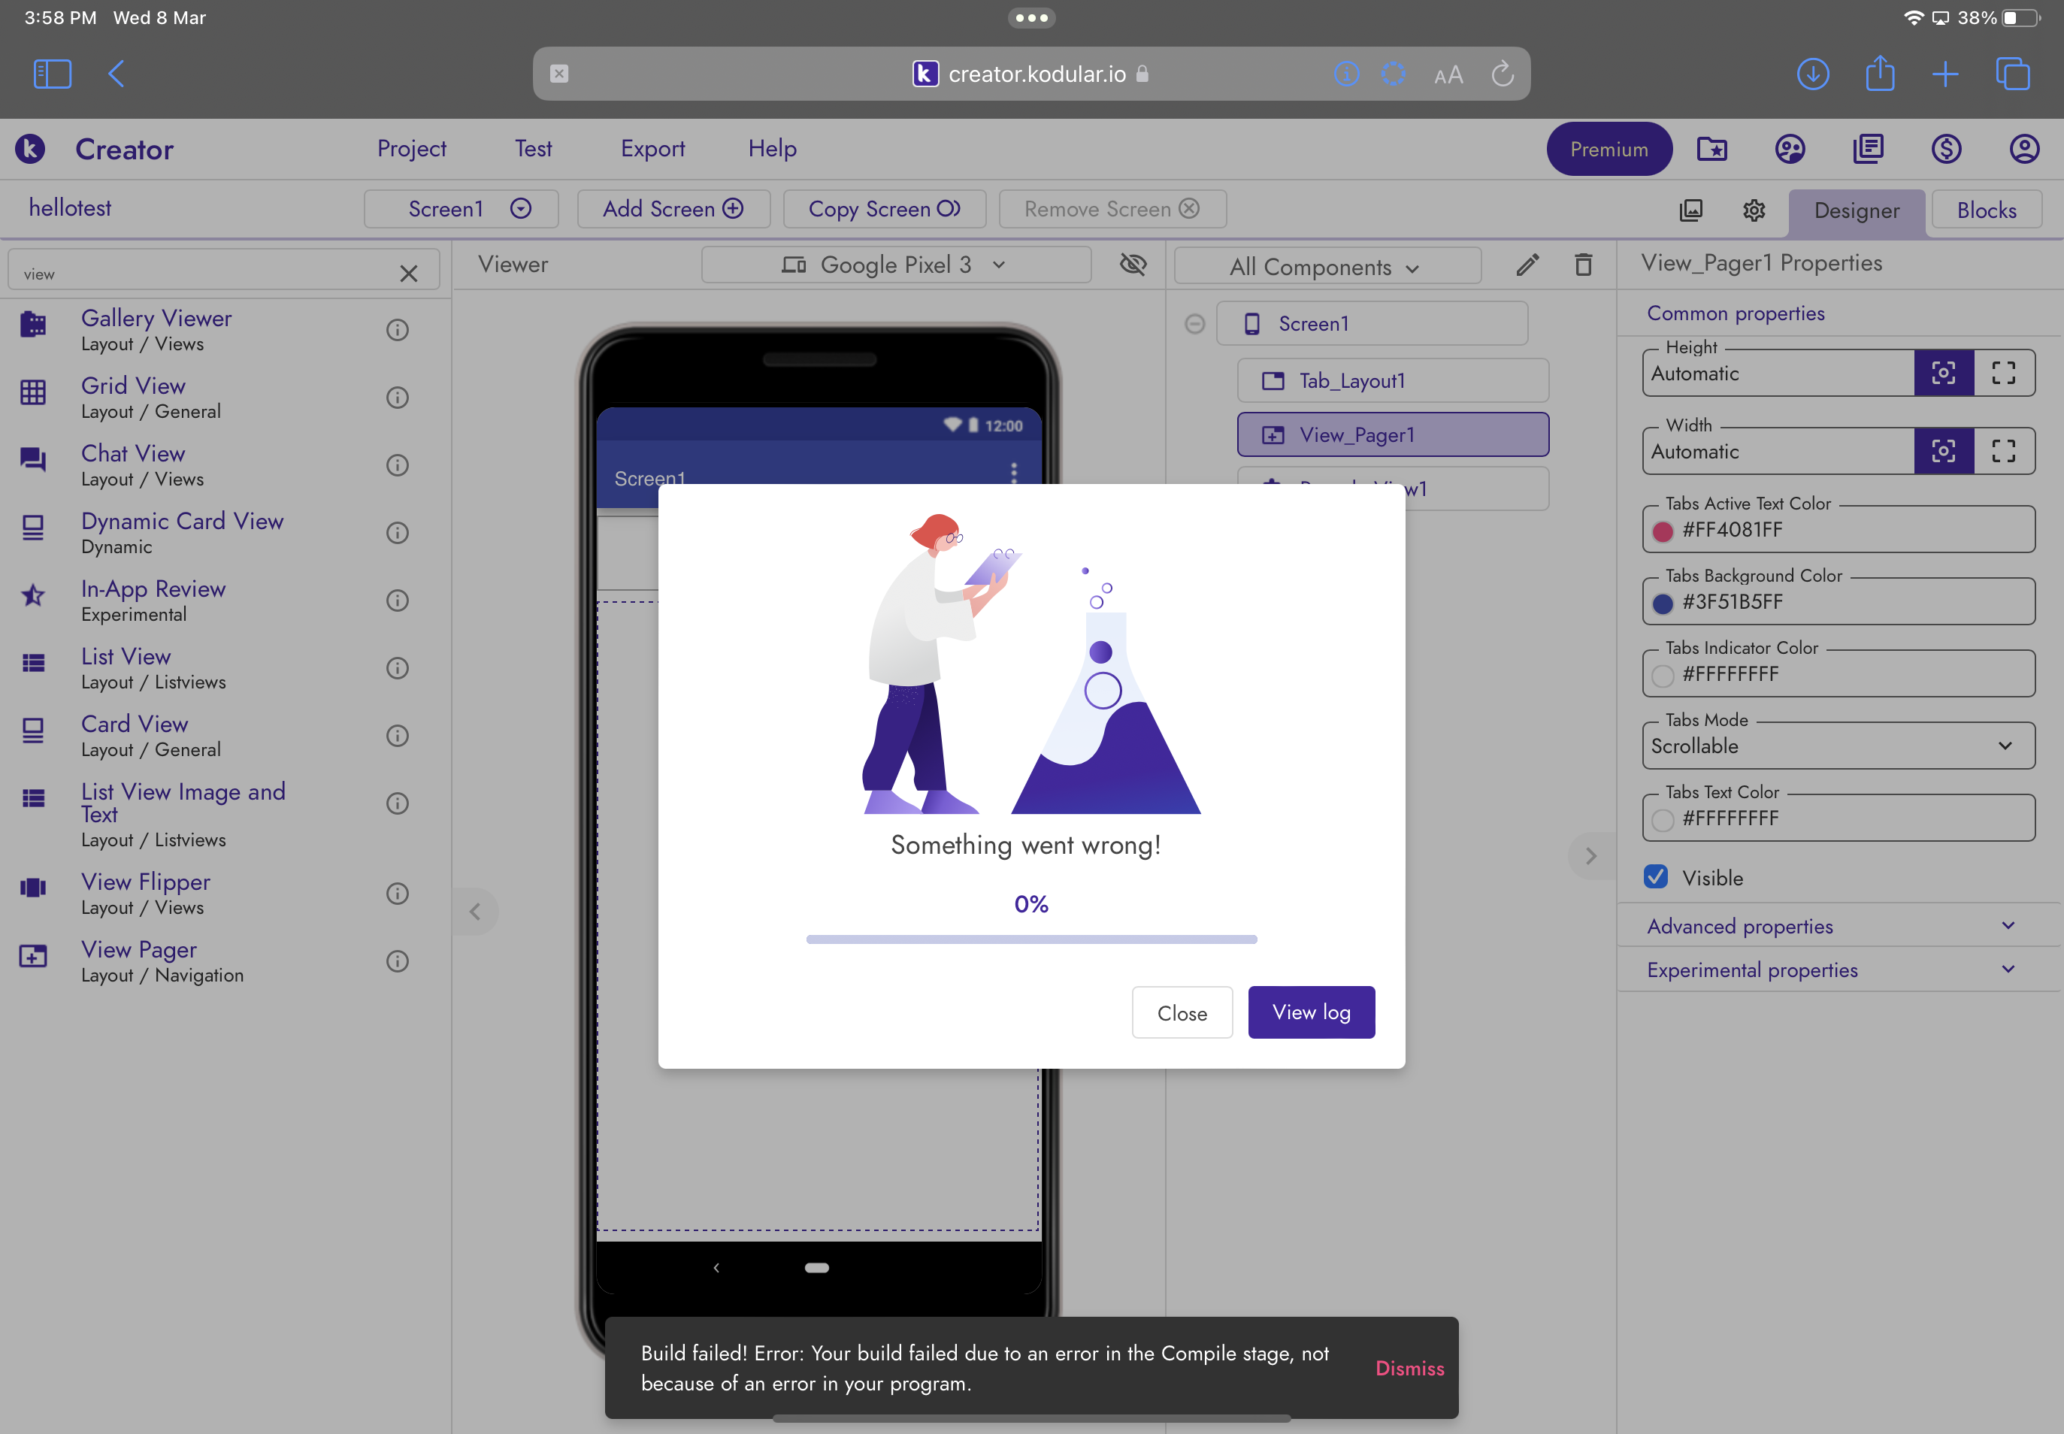Set Width to automatic size icon
The image size is (2064, 1434).
pos(1944,451)
